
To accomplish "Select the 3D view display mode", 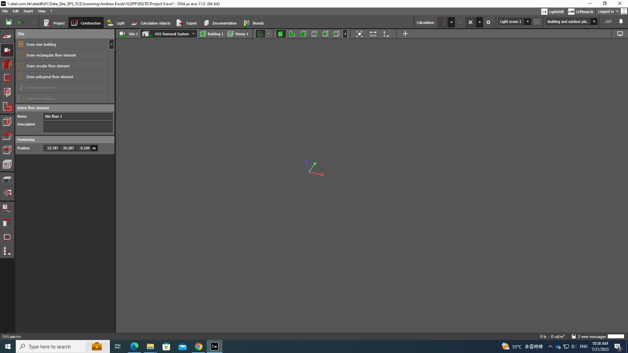I will [280, 34].
